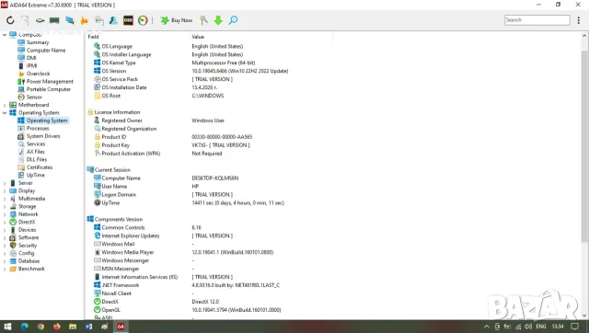Click the magnifier Find icon in toolbar

[233, 20]
